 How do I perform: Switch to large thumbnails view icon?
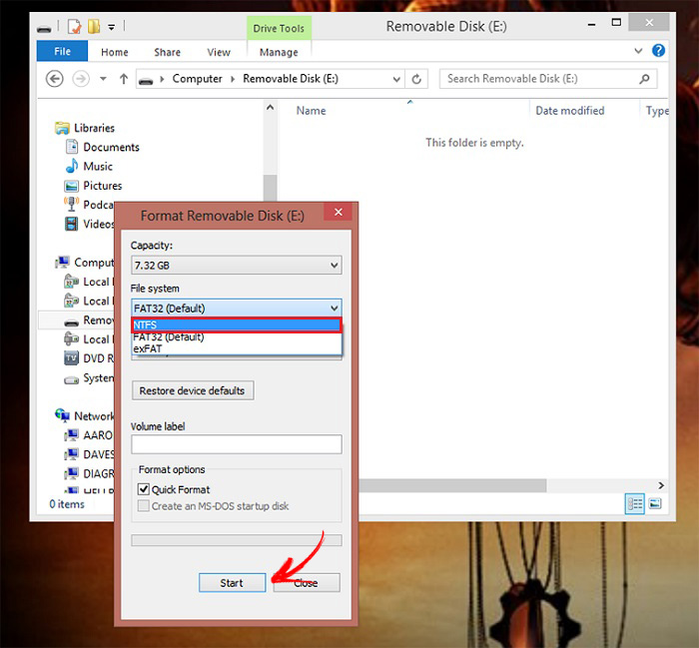[655, 504]
